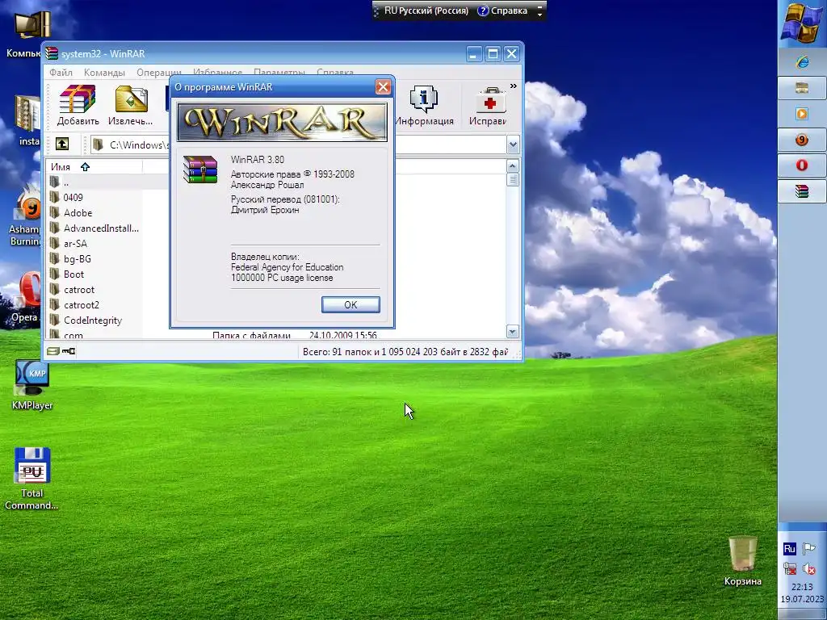
Task: Go up one folder level button
Action: coord(62,144)
